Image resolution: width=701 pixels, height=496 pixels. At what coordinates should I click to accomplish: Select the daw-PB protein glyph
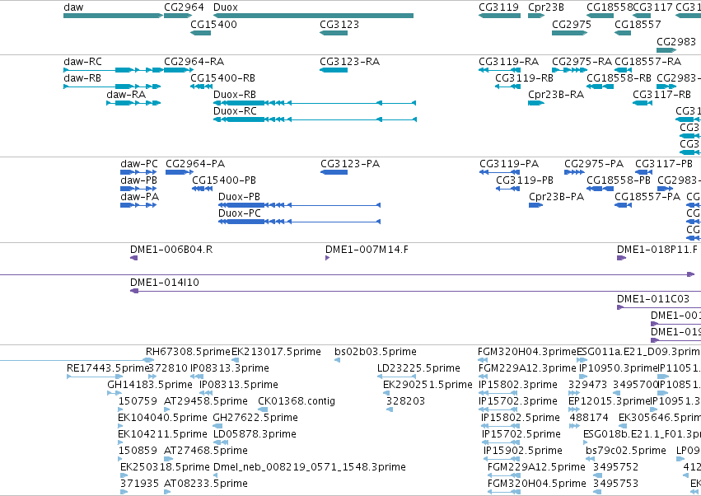point(138,189)
